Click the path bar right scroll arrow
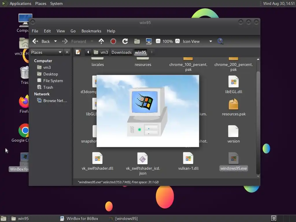 [x=151, y=52]
